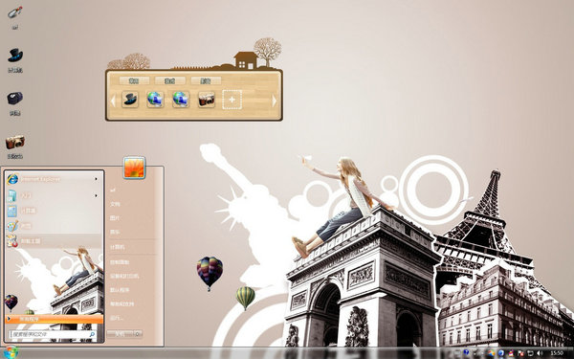Screen dimensions: 574x359
Task: Launch the Paint palette icon in Start menu
Action: (12, 226)
